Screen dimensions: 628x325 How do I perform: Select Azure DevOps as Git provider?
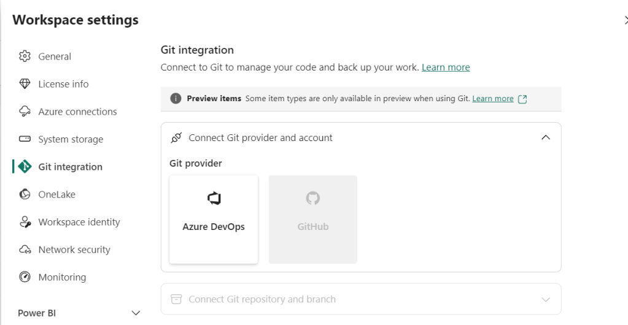214,219
